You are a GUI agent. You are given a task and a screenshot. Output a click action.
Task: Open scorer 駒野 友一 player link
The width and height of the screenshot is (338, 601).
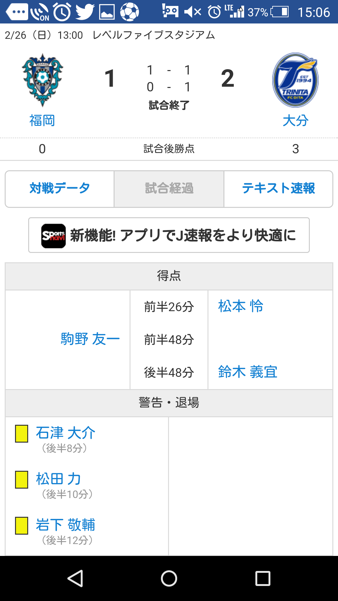click(90, 339)
